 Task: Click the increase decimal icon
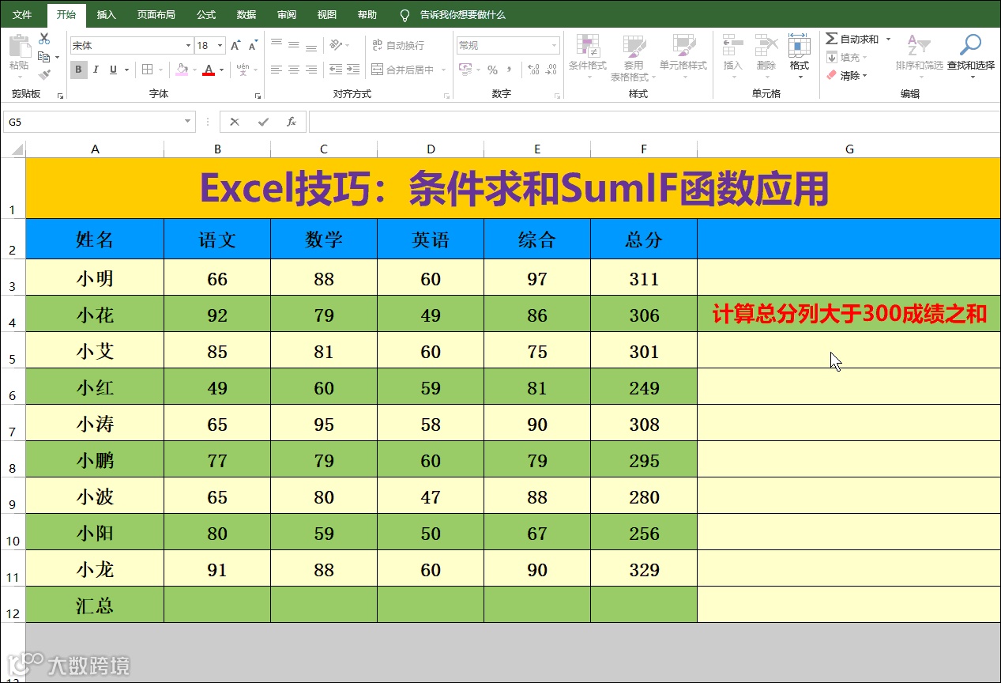point(533,70)
